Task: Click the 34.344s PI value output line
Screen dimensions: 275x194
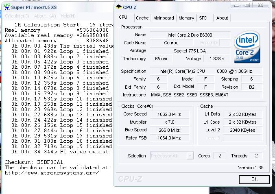Action: pyautogui.click(x=63, y=152)
